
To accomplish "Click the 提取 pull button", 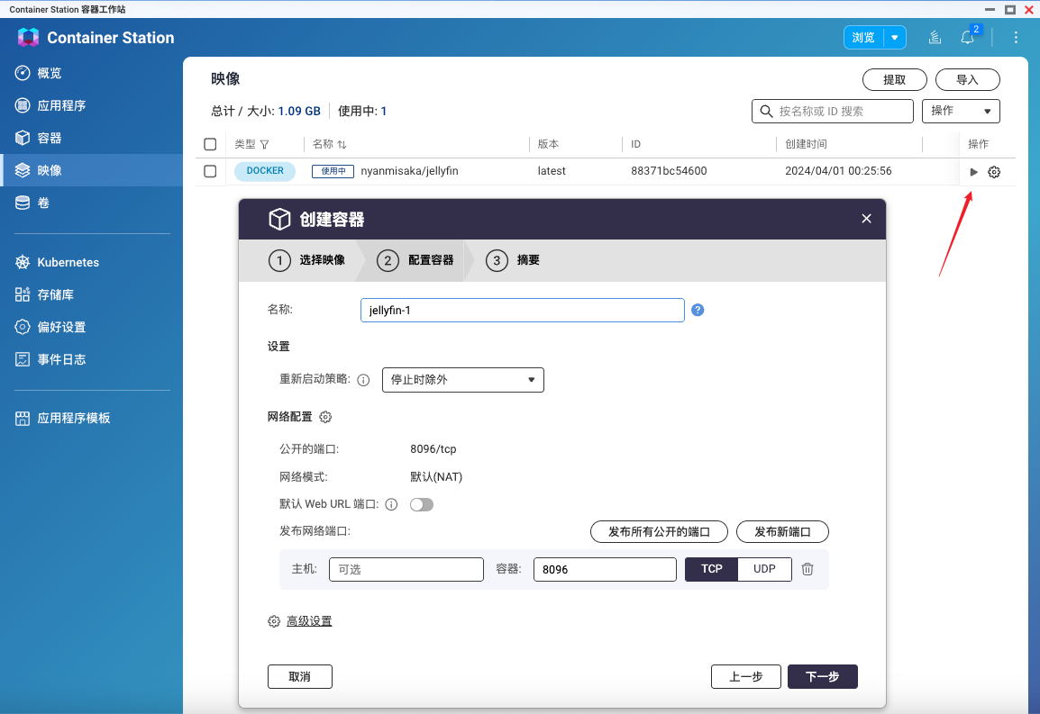I will [x=894, y=79].
